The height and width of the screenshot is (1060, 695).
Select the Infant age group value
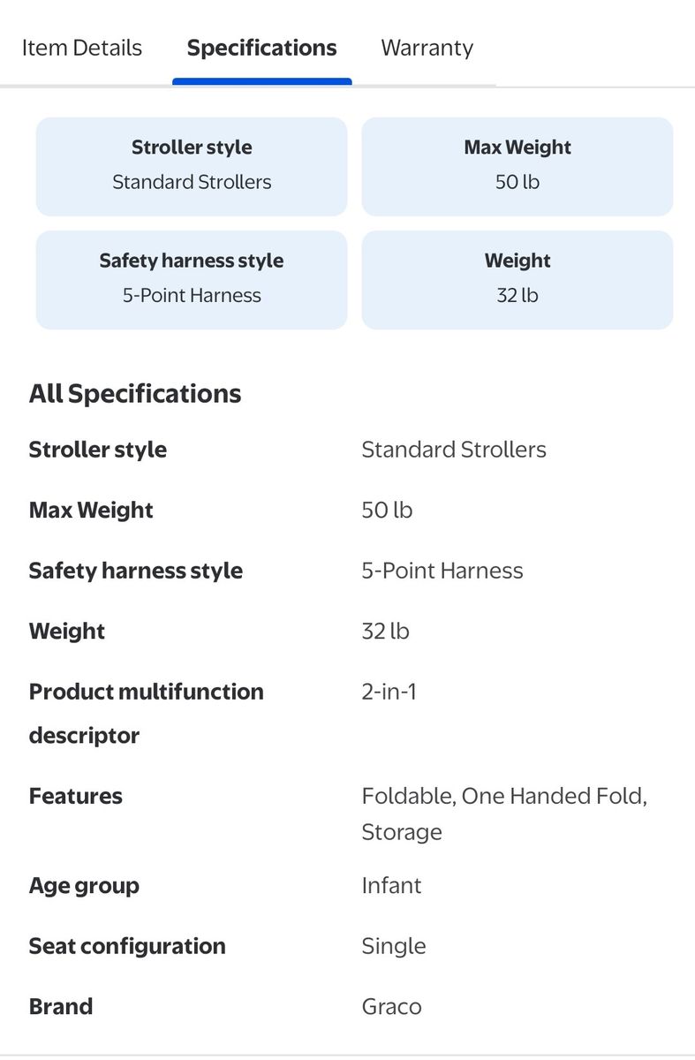click(x=391, y=885)
